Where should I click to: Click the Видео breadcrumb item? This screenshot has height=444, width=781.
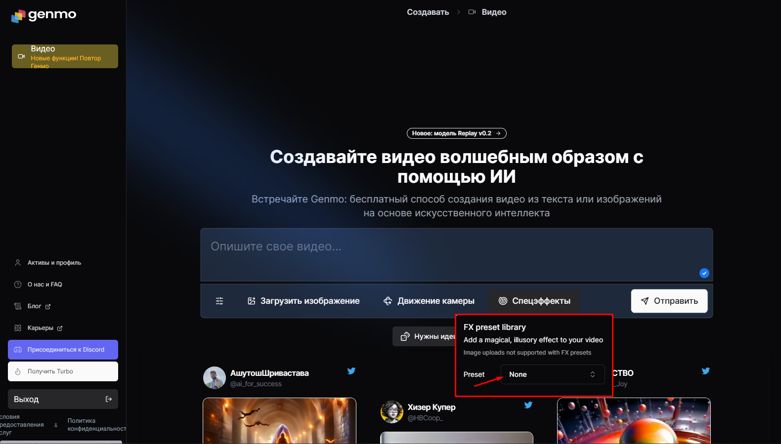(x=487, y=12)
